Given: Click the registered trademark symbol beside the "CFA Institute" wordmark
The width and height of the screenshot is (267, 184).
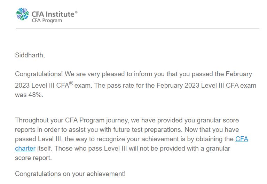Looking at the screenshot, I should pyautogui.click(x=76, y=12).
